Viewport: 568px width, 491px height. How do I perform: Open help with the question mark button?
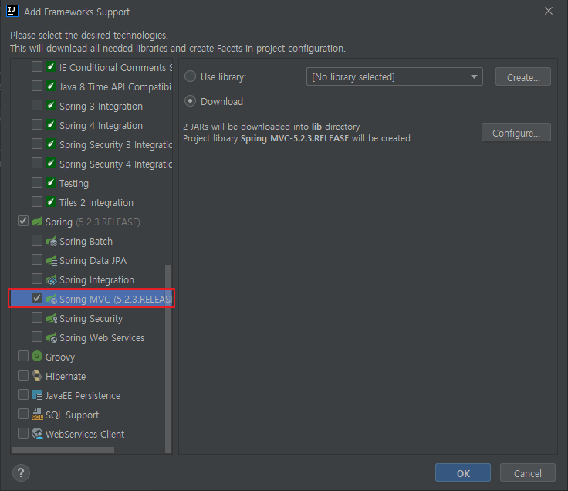[x=21, y=472]
